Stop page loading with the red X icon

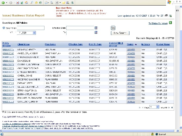(18, 3)
